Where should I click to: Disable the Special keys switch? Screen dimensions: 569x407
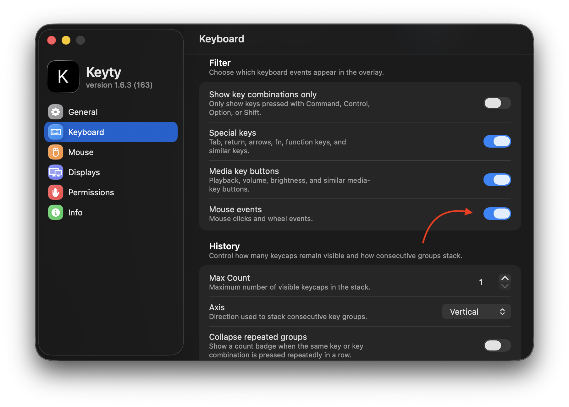497,141
